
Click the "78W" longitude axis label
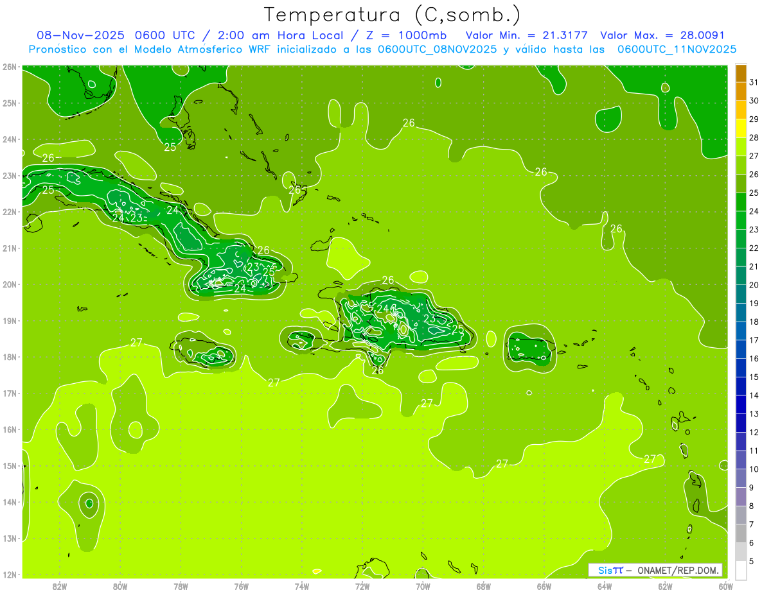(181, 587)
